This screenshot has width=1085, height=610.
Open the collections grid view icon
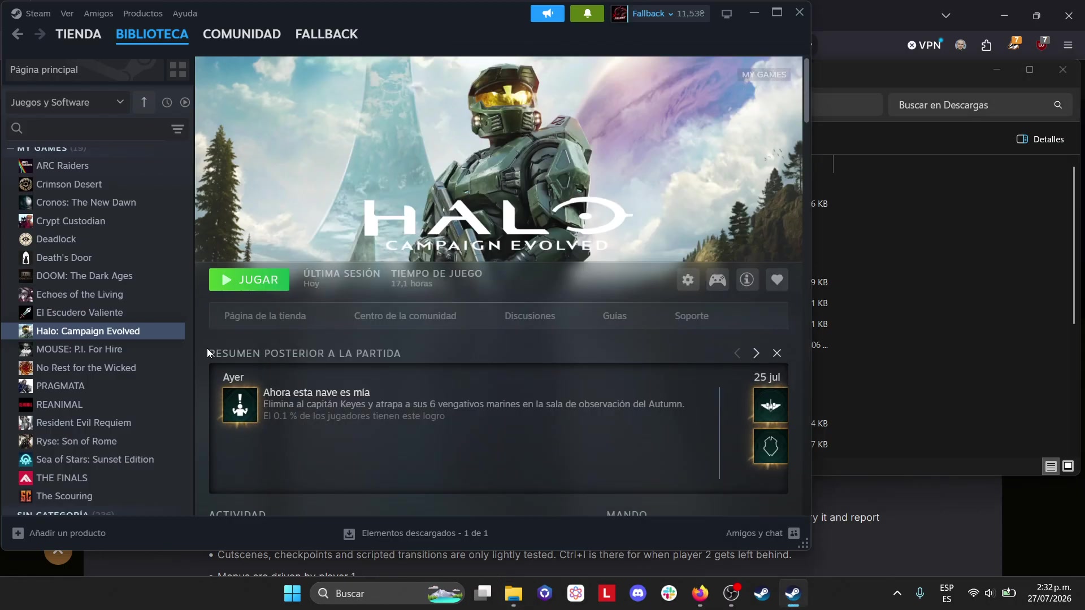(178, 69)
